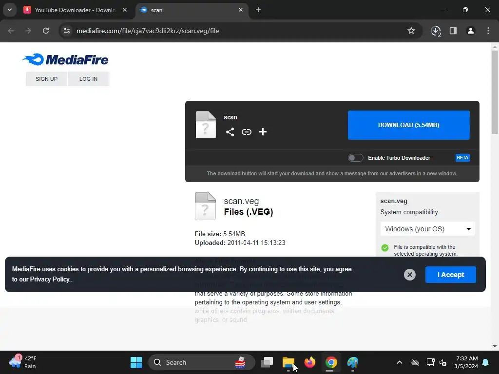Open Chrome profile icon
This screenshot has width=499, height=374.
(x=470, y=31)
